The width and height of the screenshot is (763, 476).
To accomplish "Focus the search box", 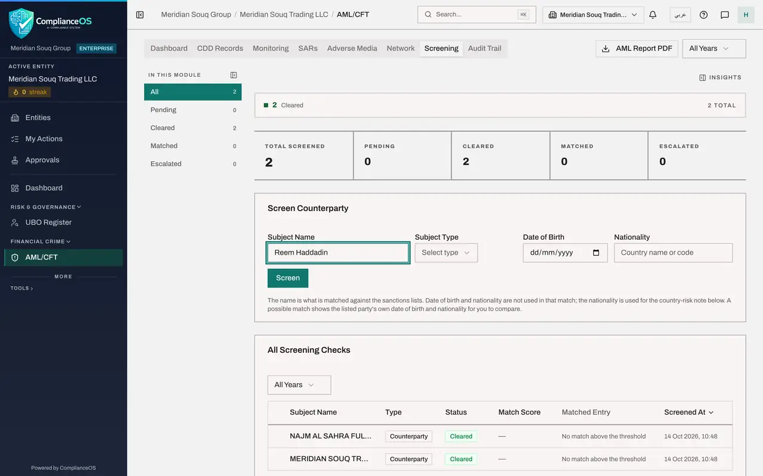I will click(477, 15).
